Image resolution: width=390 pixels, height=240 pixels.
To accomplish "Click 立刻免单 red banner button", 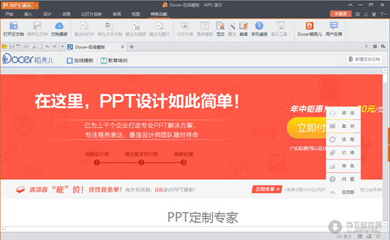I will (267, 189).
